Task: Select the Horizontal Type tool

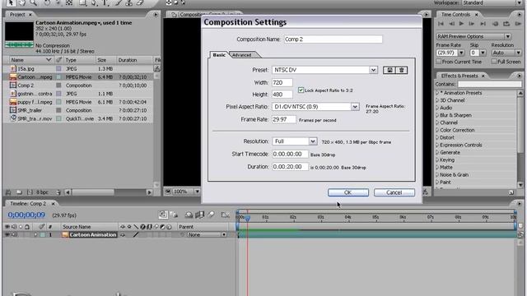Action: 105,2
